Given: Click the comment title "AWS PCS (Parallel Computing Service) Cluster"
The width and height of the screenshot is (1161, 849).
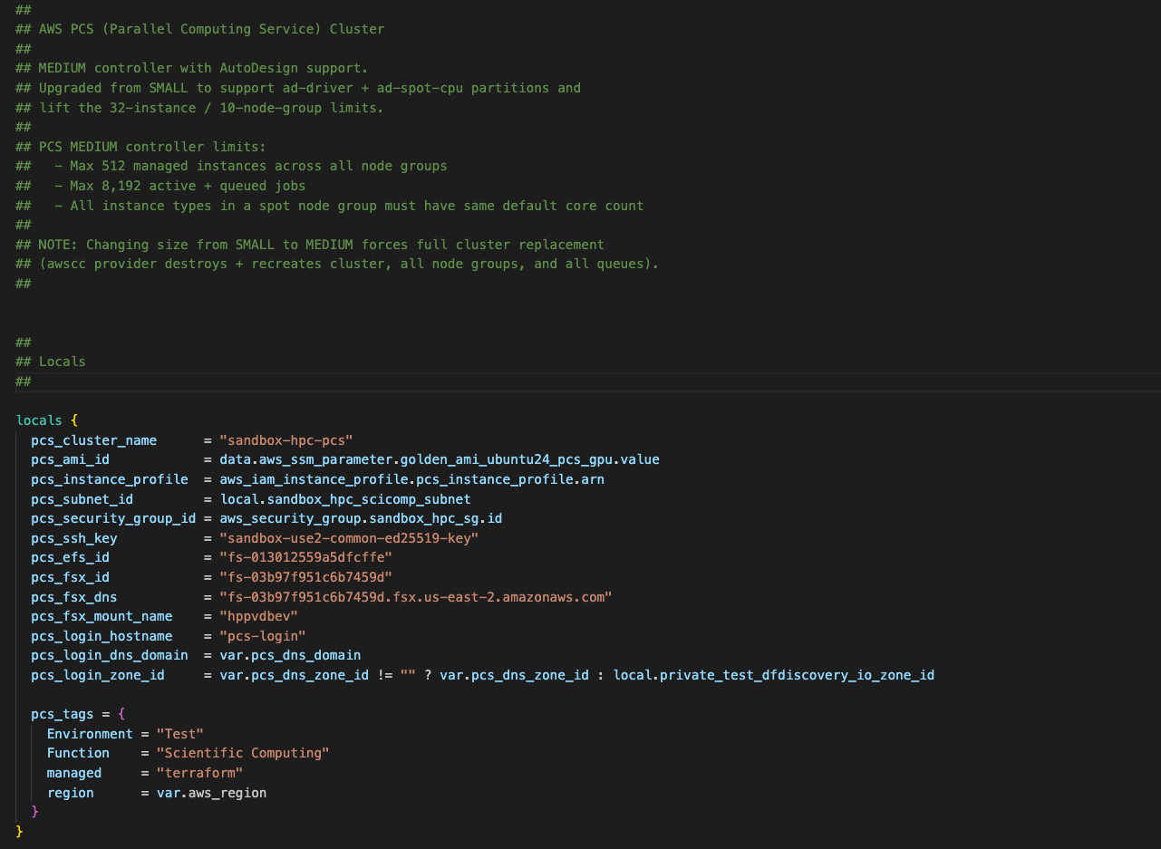Looking at the screenshot, I should (x=211, y=29).
